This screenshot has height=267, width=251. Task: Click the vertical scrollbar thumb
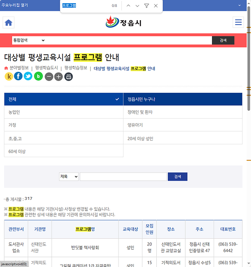point(249,59)
